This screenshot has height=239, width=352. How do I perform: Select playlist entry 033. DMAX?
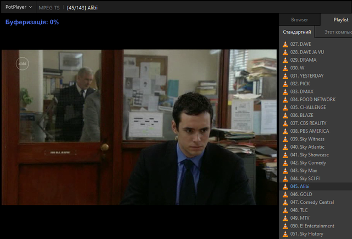[316, 91]
